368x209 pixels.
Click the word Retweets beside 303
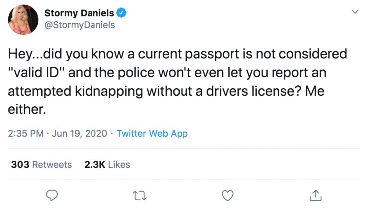pos(52,164)
